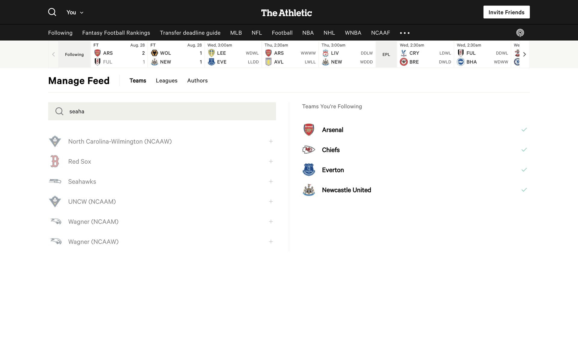Open Fantasy Football Rankings link
The image size is (578, 361).
tap(116, 32)
